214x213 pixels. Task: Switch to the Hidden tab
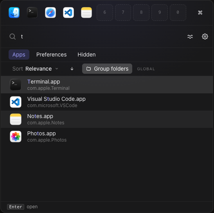86,55
